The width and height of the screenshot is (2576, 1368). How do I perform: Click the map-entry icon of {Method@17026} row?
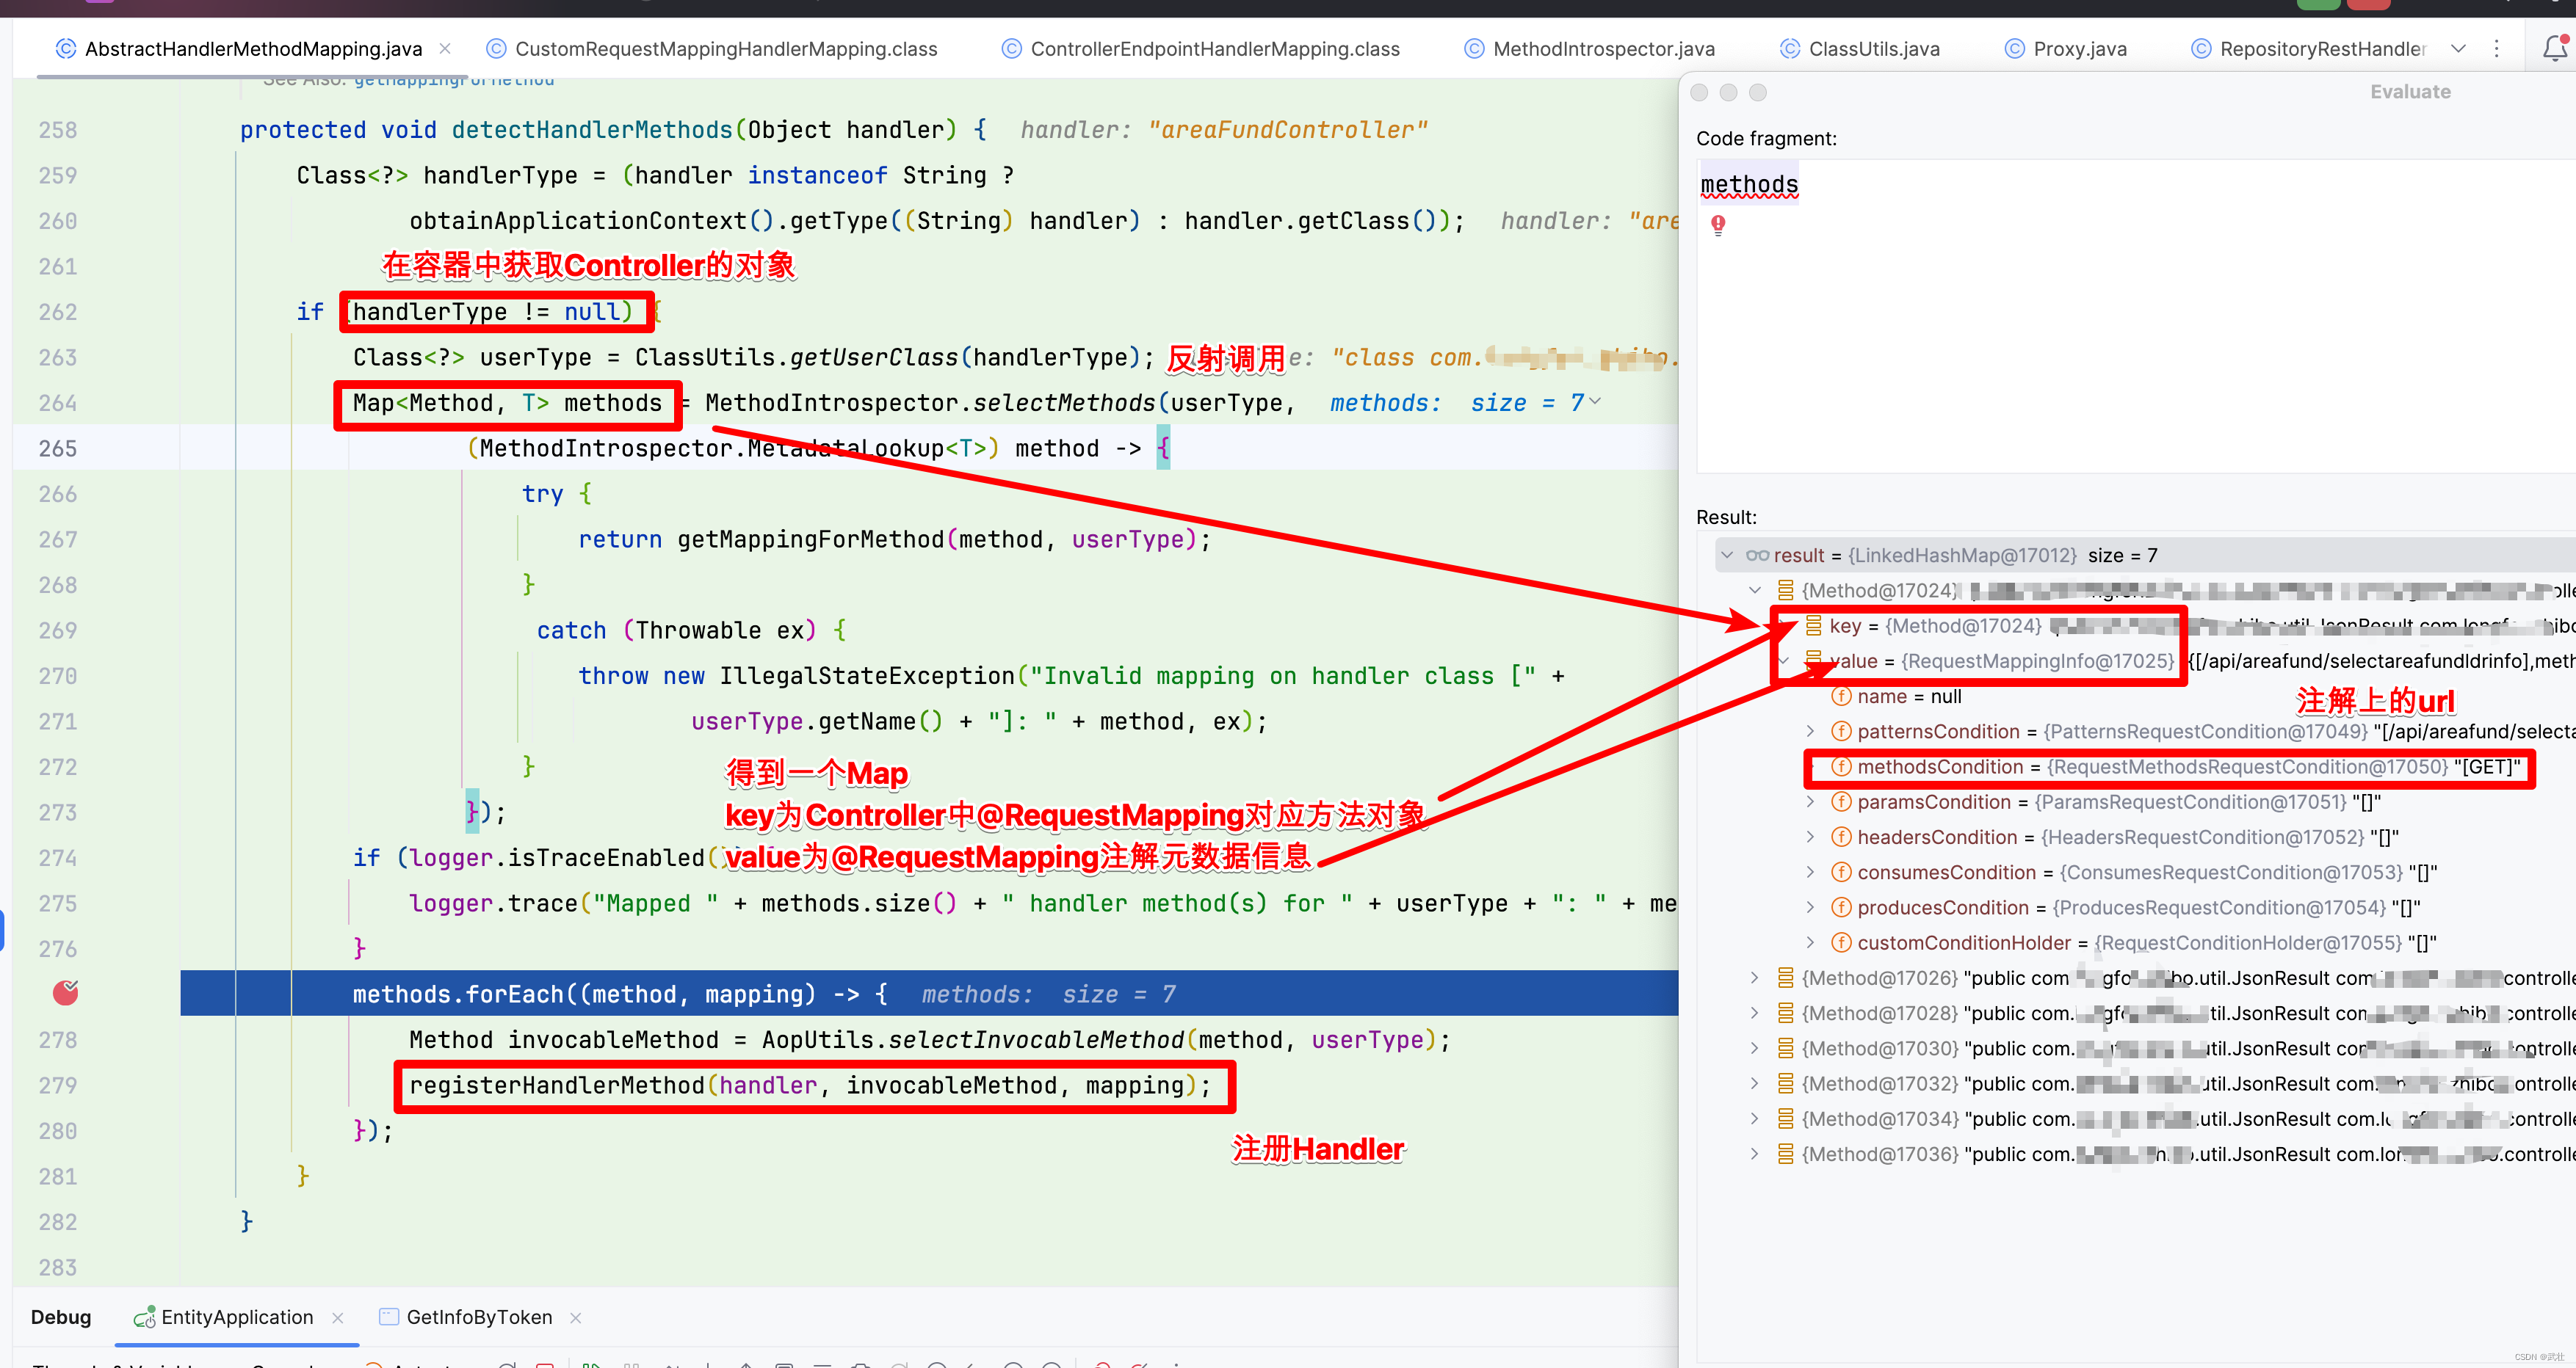point(1785,978)
